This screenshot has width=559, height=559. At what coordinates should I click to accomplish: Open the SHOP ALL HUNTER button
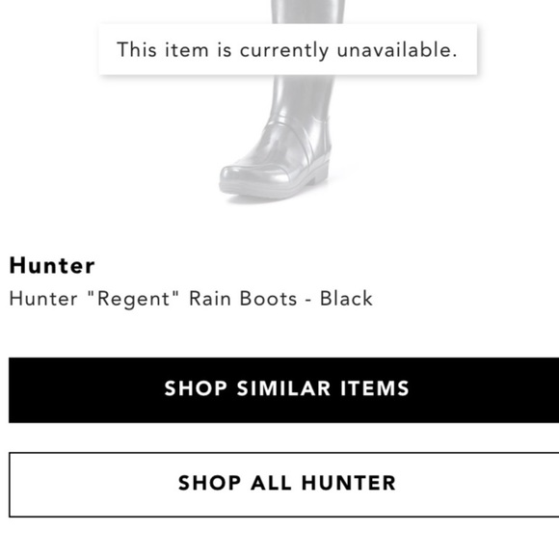point(283,485)
